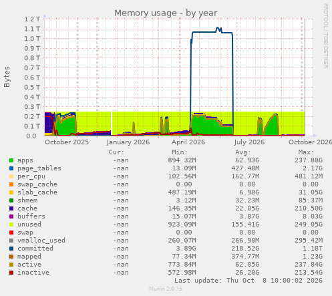
Task: Click the per_cpu pale yellow legend swatch
Action: (x=11, y=176)
